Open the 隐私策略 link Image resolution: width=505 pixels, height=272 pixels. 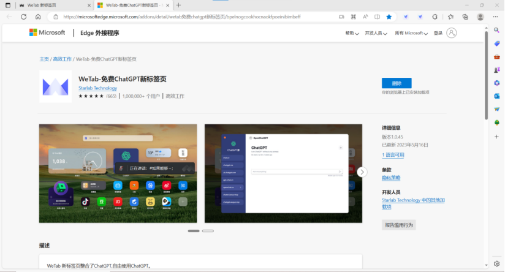click(391, 178)
